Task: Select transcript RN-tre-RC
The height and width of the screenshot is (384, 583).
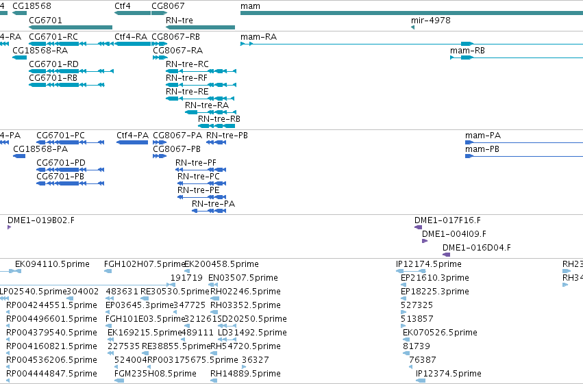Action: 201,71
